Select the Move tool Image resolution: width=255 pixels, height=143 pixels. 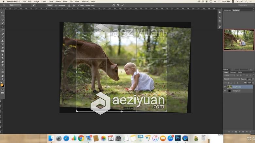tap(2, 13)
